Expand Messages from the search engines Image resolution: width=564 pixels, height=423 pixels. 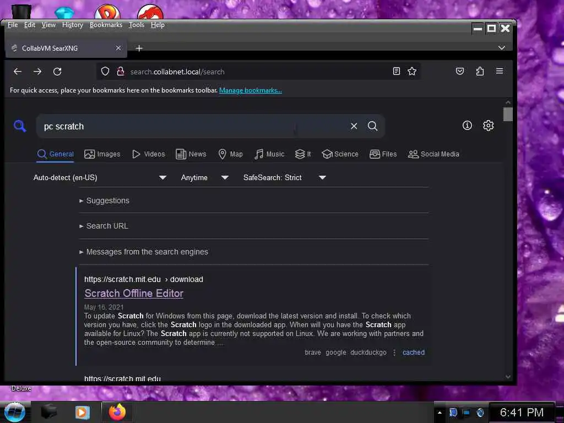point(144,252)
